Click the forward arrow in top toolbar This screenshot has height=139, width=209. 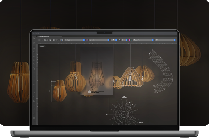click(x=40, y=40)
